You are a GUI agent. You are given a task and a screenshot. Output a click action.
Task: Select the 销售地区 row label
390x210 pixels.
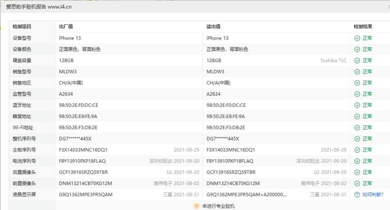tap(22, 83)
